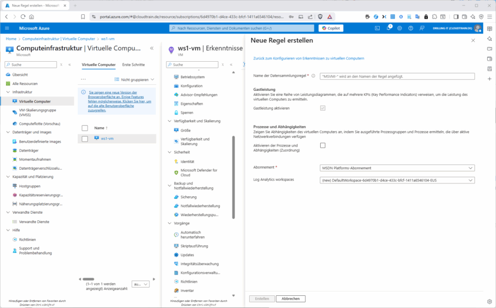Image resolution: width=496 pixels, height=308 pixels.
Task: Collapse Backup und Notfallwiederherstellung group
Action: coord(169,186)
